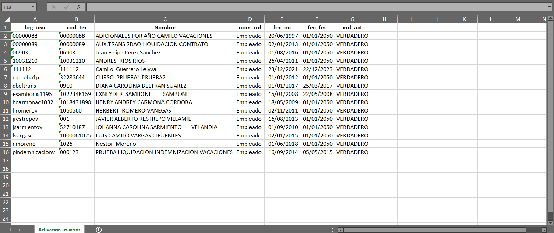Click the Nombre header cell

point(165,27)
